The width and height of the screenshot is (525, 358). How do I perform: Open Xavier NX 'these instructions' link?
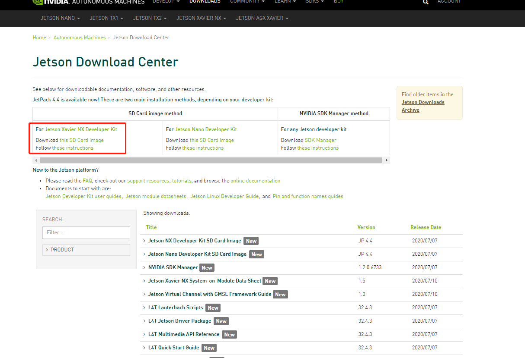pyautogui.click(x=73, y=148)
